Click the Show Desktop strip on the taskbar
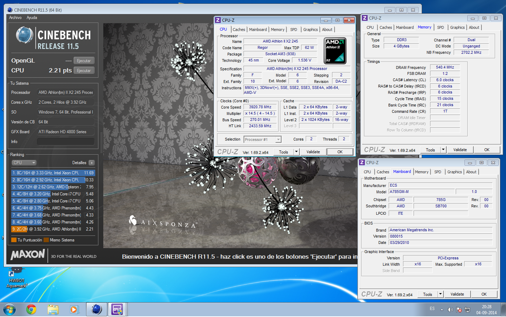The image size is (506, 317). pos(504,310)
